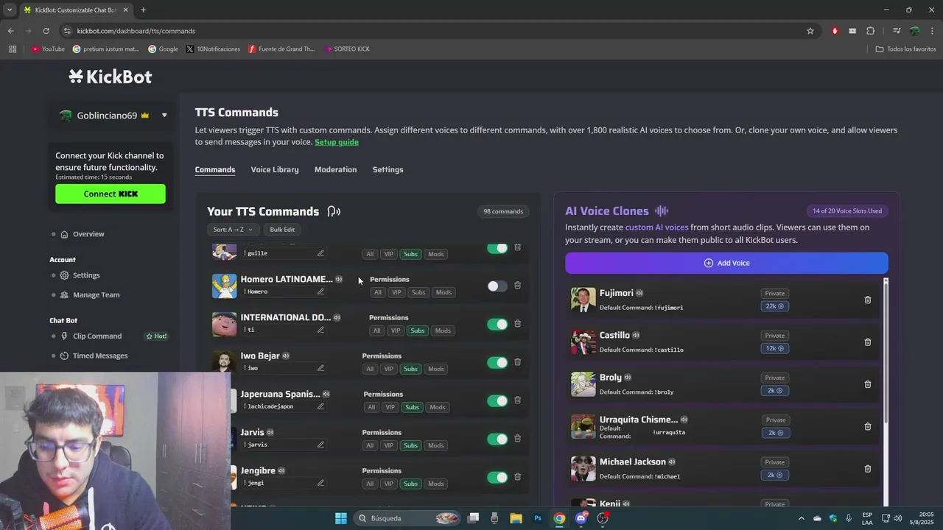Screen dimensions: 943x530
Task: Click the voice clones list scrollbar
Action: coord(886,353)
